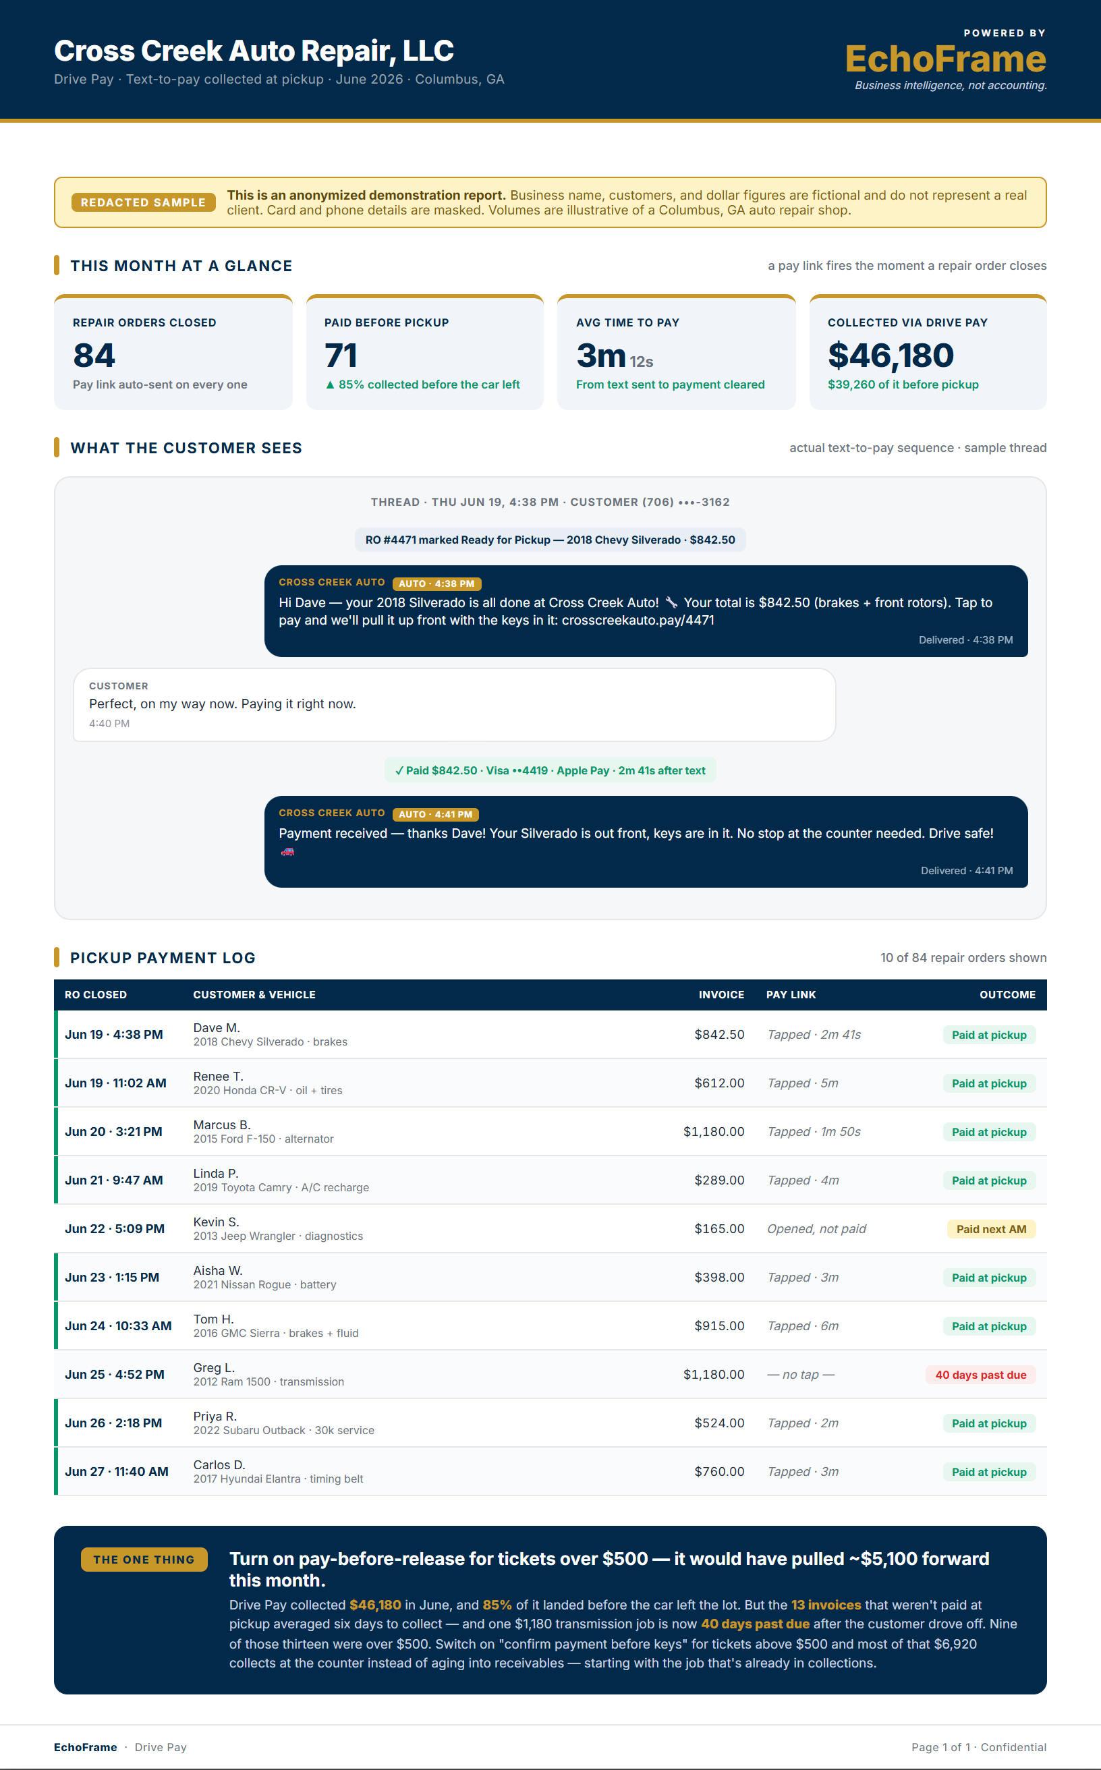Click Carlos D. invoice $760.00
Screen dimensions: 1101x1770
[x=718, y=1471]
